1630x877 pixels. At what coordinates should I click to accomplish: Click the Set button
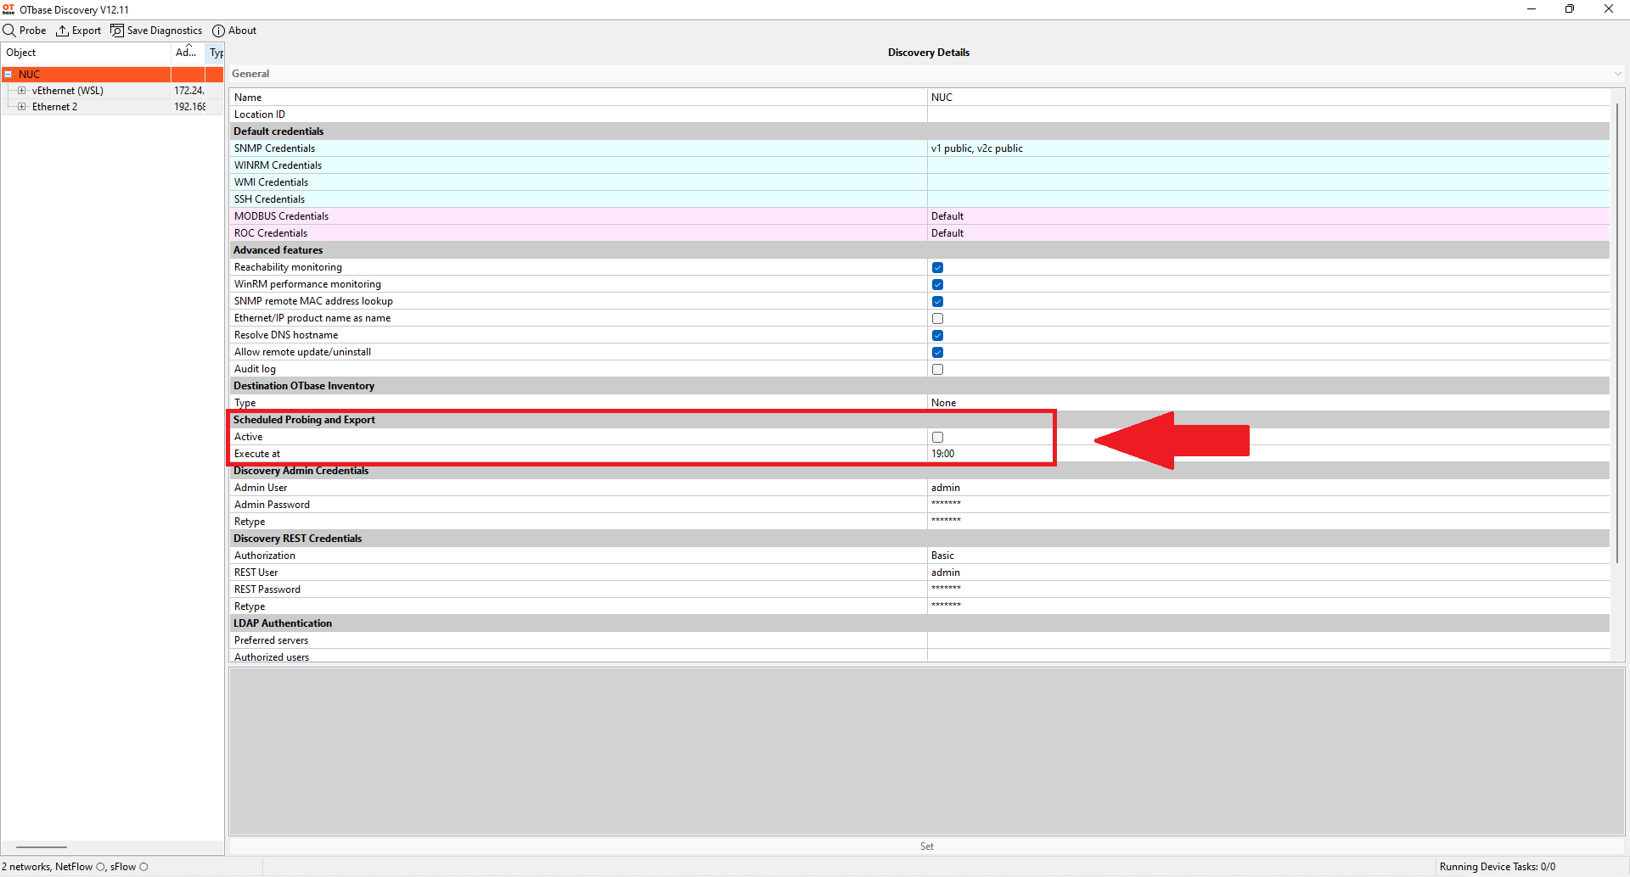926,846
